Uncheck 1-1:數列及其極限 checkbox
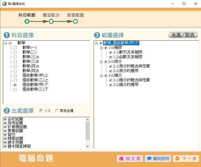This screenshot has height=167, width=201. [111, 53]
